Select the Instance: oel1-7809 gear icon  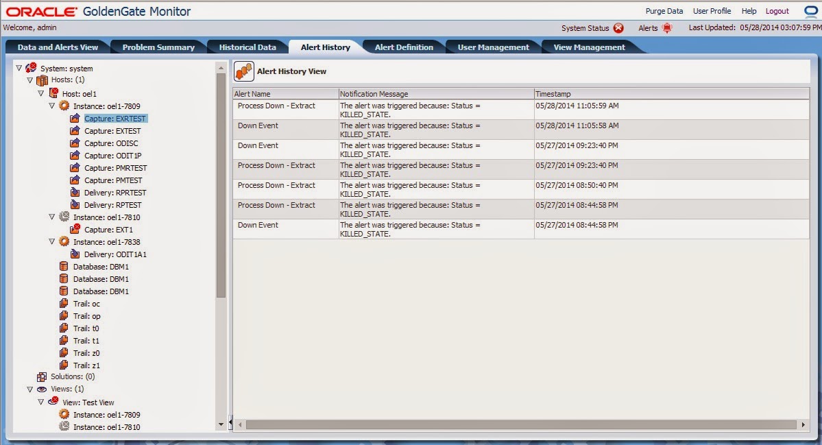click(x=64, y=106)
